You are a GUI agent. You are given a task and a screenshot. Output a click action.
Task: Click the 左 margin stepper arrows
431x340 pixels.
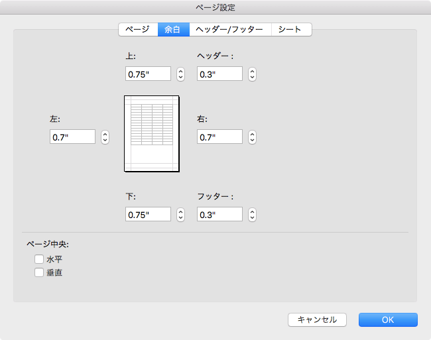click(x=105, y=137)
